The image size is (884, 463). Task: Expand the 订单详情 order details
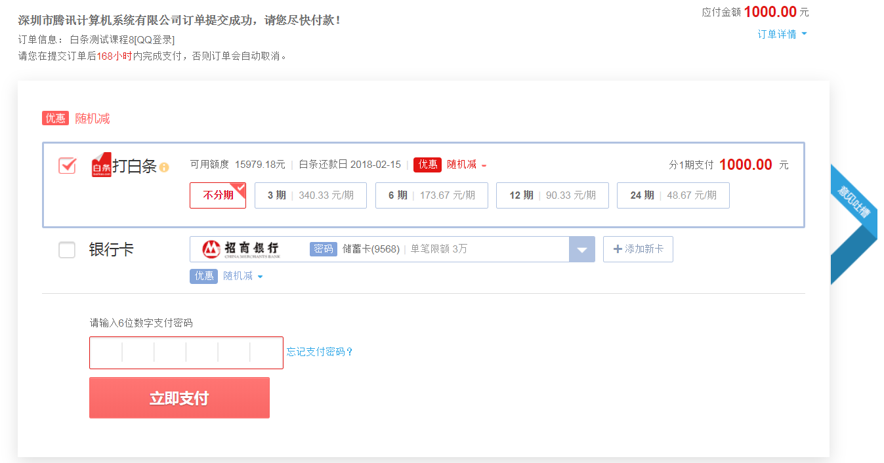point(782,34)
